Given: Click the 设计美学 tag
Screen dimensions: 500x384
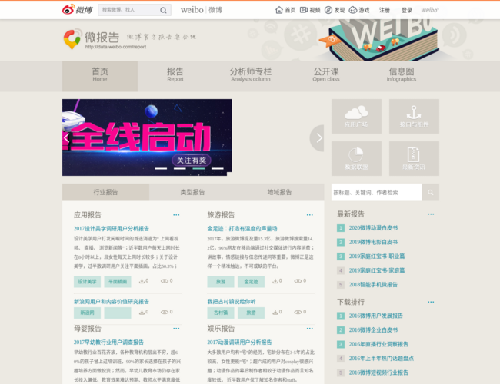Looking at the screenshot, I should pos(87,282).
